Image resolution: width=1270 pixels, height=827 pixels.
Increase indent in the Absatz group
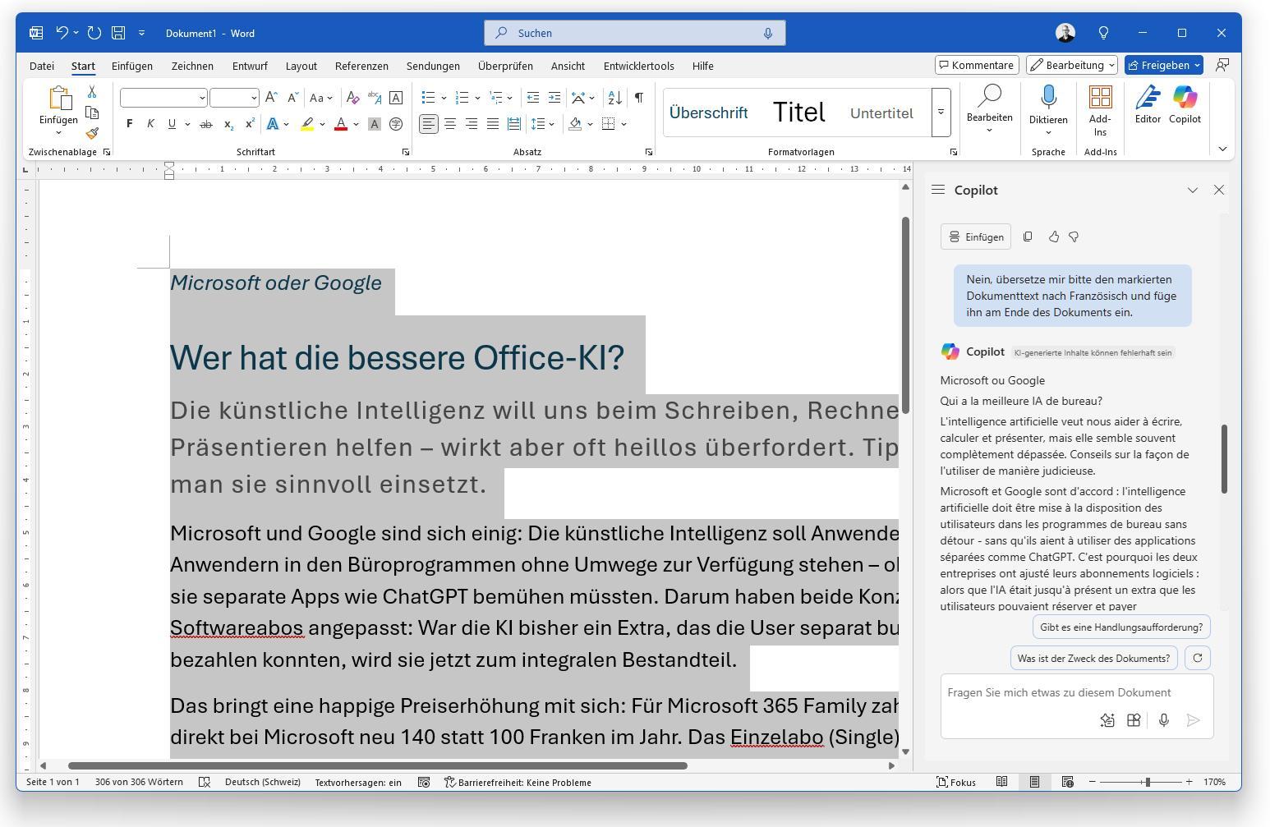[554, 98]
